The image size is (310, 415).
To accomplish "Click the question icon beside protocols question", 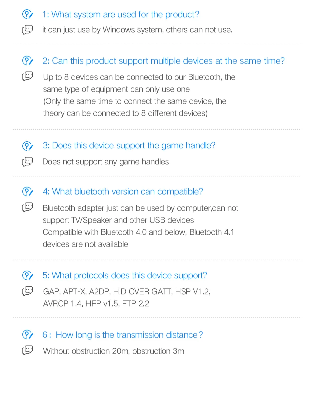I will [x=27, y=276].
